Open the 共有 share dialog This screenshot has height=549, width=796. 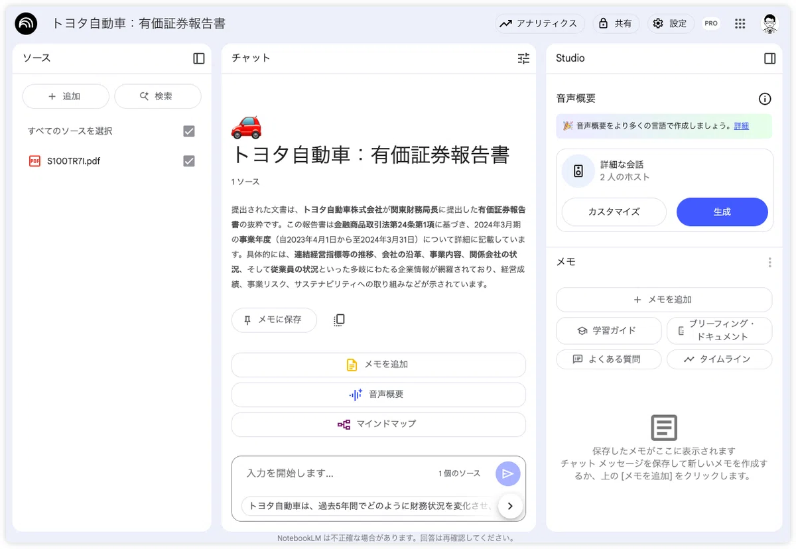coord(615,23)
